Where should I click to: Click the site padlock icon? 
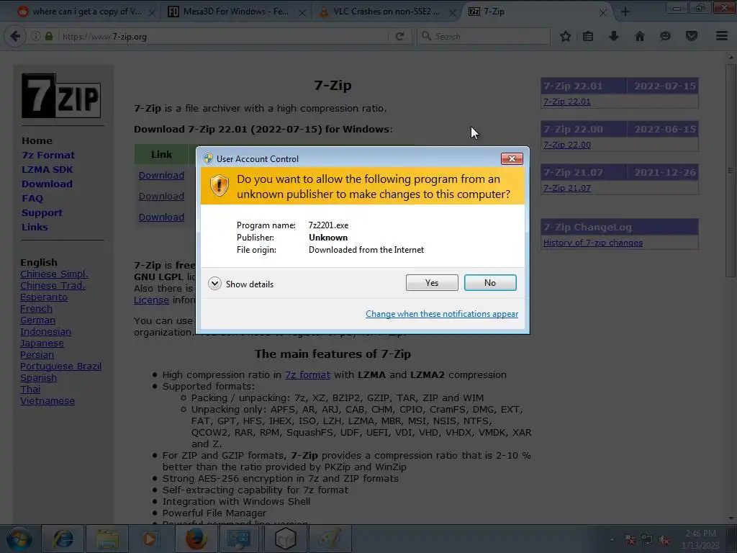[x=49, y=36]
